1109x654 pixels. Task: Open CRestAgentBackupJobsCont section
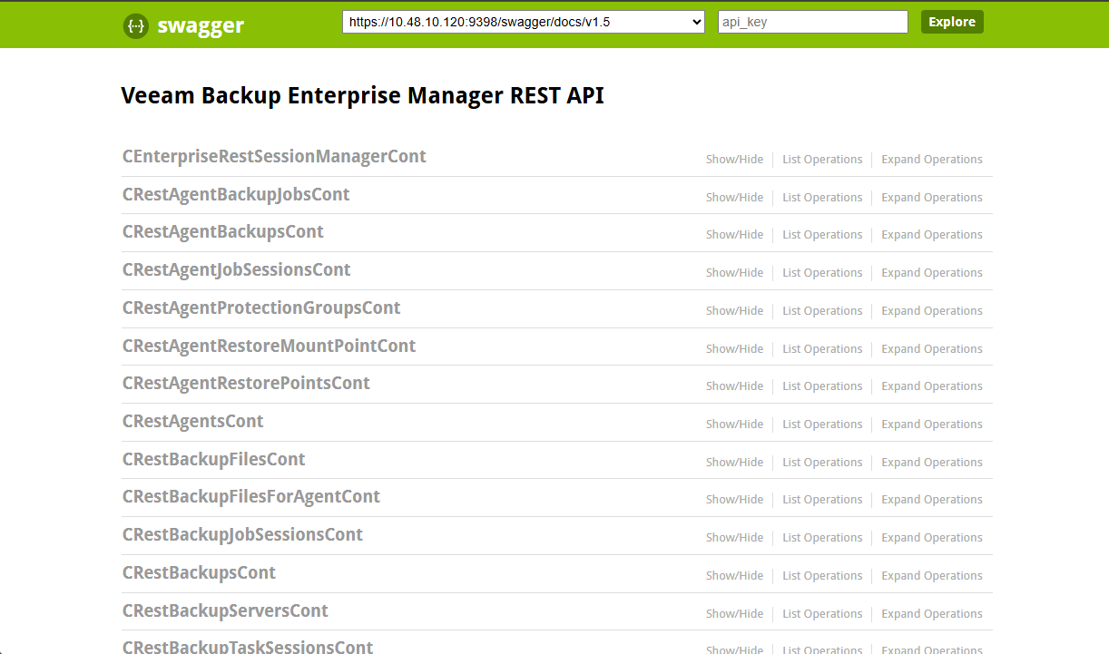click(x=236, y=195)
